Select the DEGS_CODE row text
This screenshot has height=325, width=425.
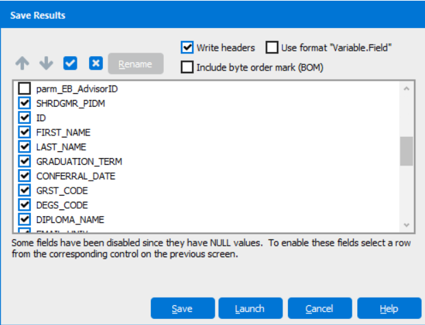(x=62, y=205)
